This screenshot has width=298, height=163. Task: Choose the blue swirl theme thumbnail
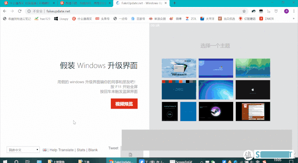[216, 90]
